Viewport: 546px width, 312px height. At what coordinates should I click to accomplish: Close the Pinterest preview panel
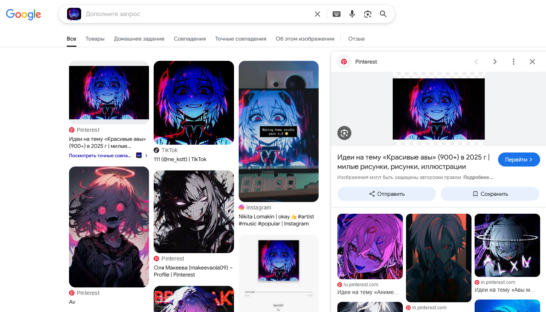[x=532, y=62]
